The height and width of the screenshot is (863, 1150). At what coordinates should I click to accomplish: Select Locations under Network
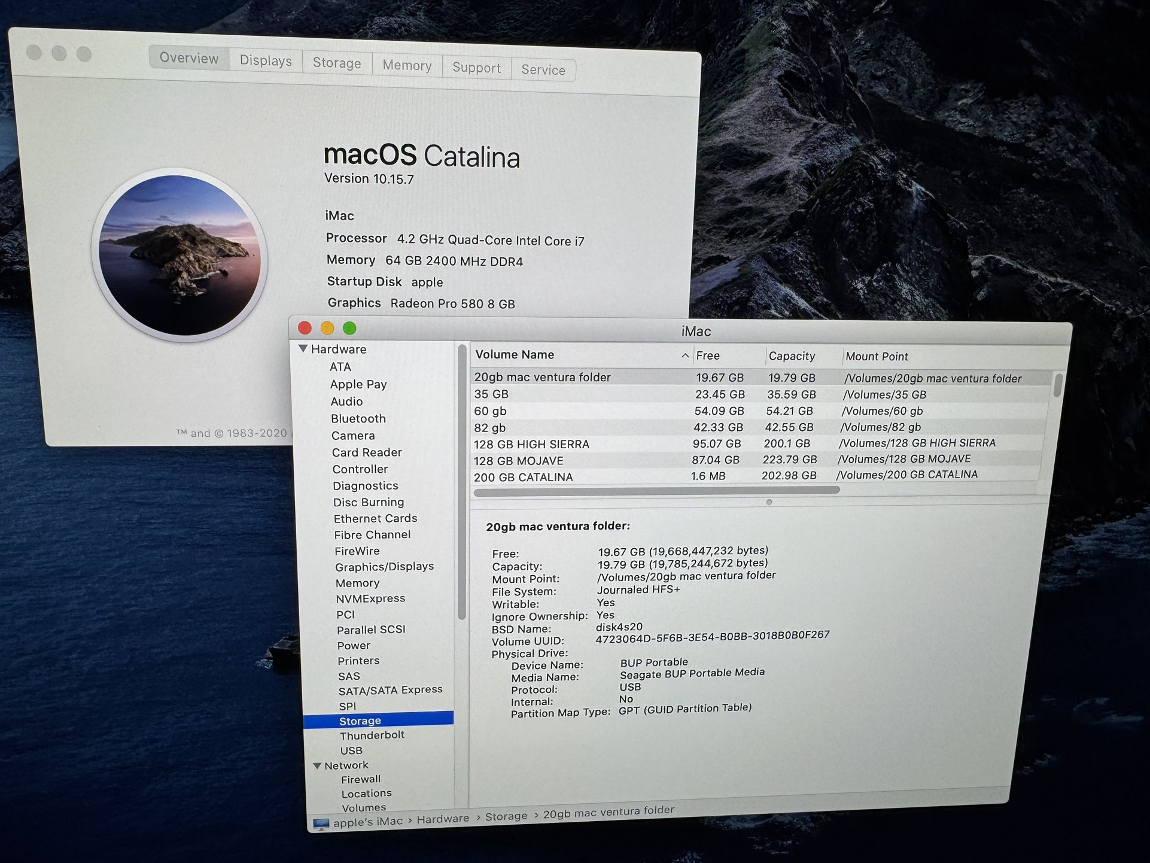pyautogui.click(x=366, y=794)
